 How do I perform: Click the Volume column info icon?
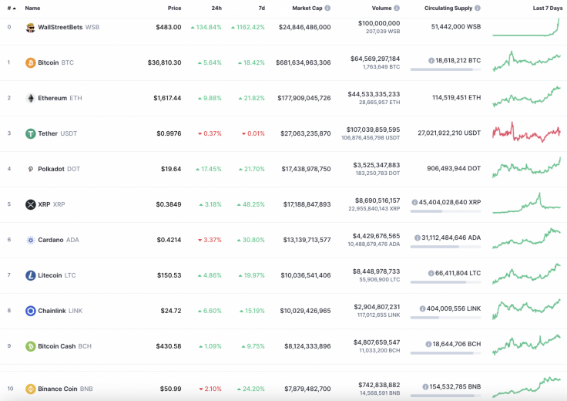[x=397, y=8]
